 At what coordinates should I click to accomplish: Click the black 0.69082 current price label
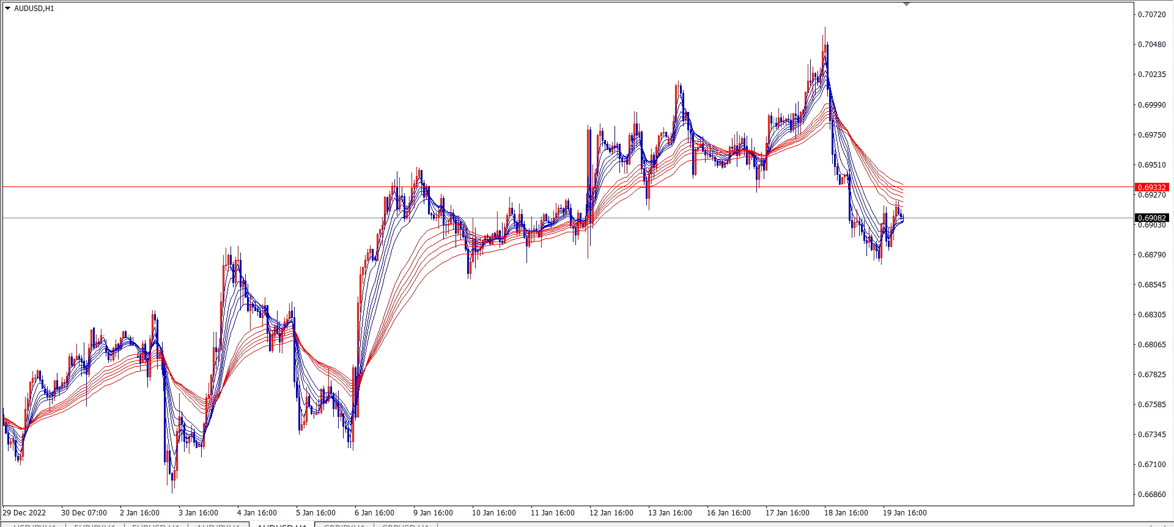1151,218
